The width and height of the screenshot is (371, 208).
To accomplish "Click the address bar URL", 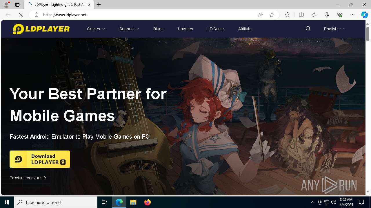I will 65,15.
